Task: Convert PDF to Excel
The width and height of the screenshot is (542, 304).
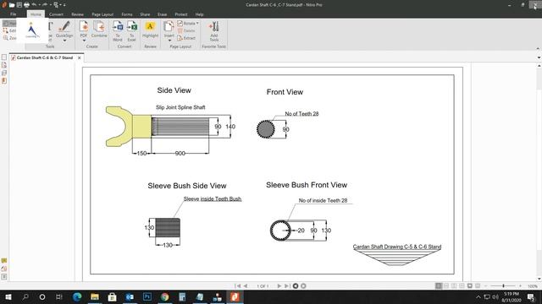Action: tap(132, 31)
